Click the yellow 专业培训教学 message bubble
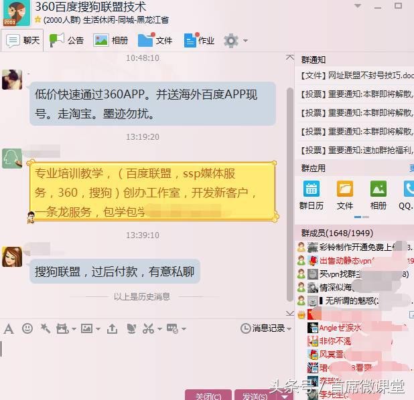The width and height of the screenshot is (414, 400). [153, 192]
